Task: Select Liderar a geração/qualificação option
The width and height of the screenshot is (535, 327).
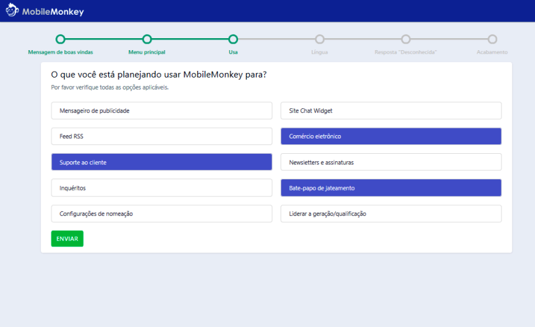Action: (x=391, y=214)
